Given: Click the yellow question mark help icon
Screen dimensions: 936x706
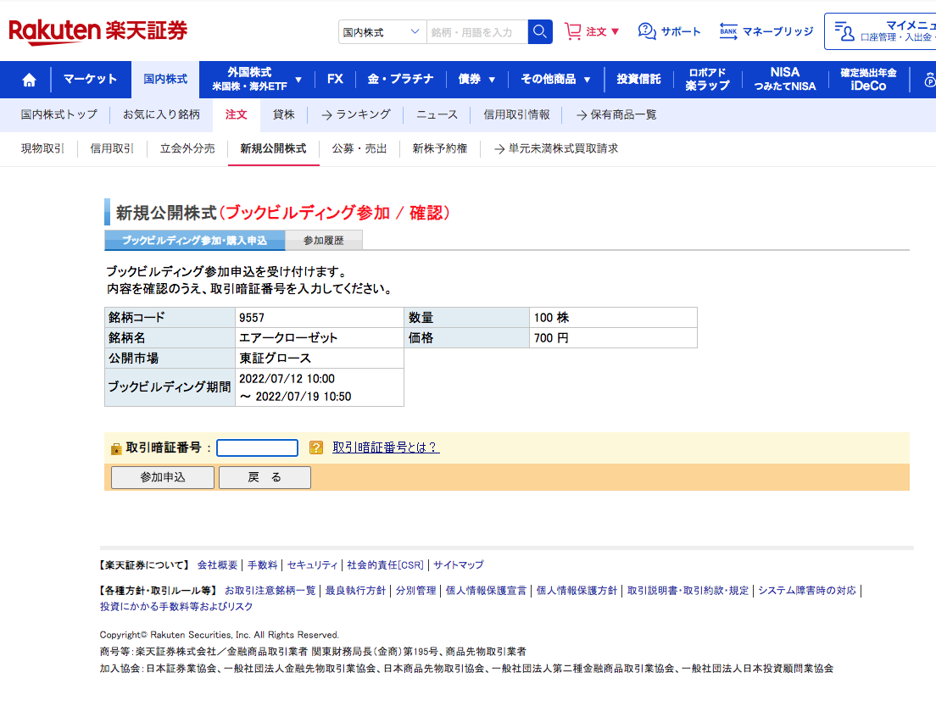Looking at the screenshot, I should (316, 448).
